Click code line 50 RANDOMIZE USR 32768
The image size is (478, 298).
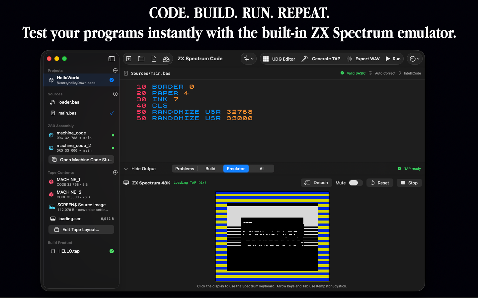(195, 112)
